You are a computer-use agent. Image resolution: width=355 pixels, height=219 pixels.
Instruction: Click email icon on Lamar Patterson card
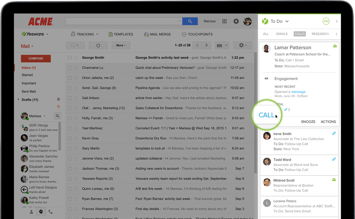coord(335,46)
